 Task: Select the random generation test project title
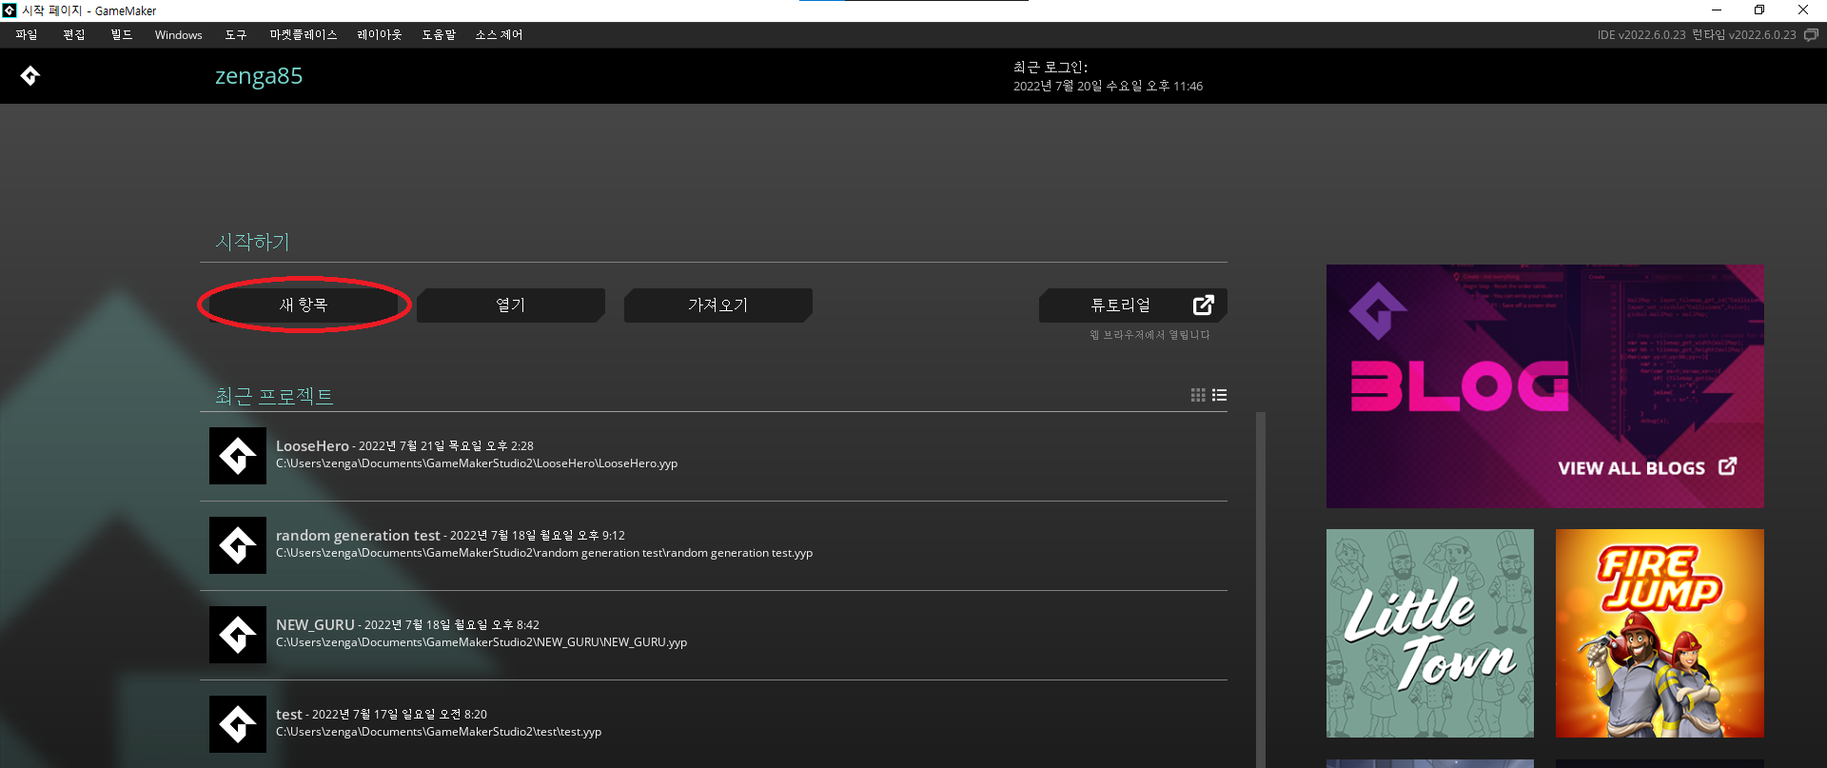coord(358,535)
